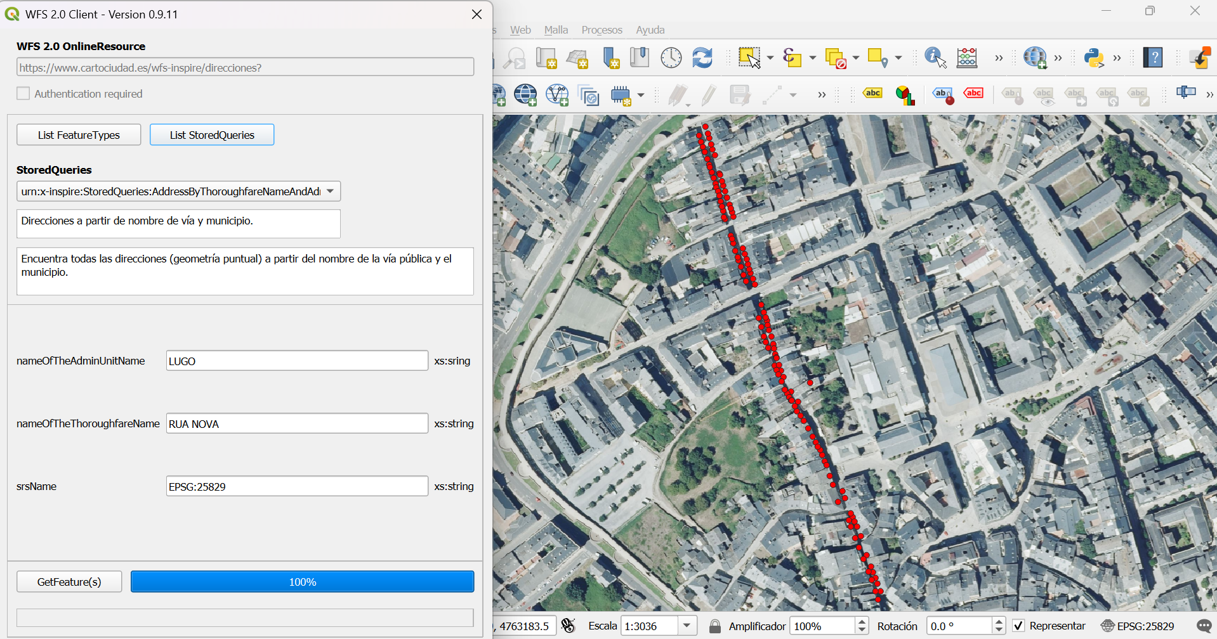Open the Procesos menu

pos(601,30)
